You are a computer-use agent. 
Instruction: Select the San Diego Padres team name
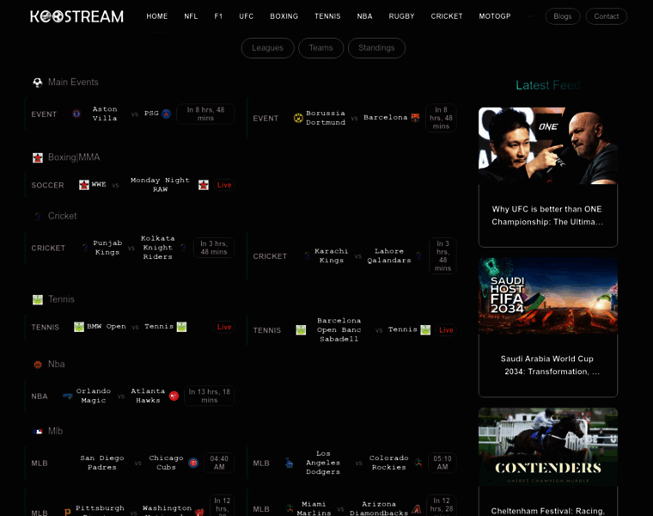(x=102, y=463)
